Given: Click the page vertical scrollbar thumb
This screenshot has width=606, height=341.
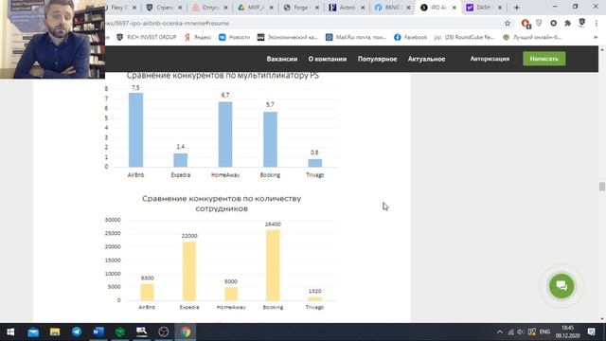Looking at the screenshot, I should (602, 187).
